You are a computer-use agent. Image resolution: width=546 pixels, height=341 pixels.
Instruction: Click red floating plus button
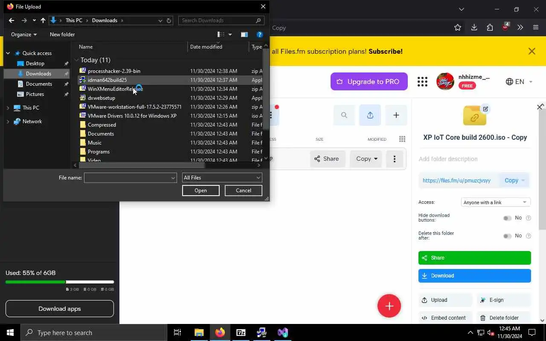coord(389,306)
